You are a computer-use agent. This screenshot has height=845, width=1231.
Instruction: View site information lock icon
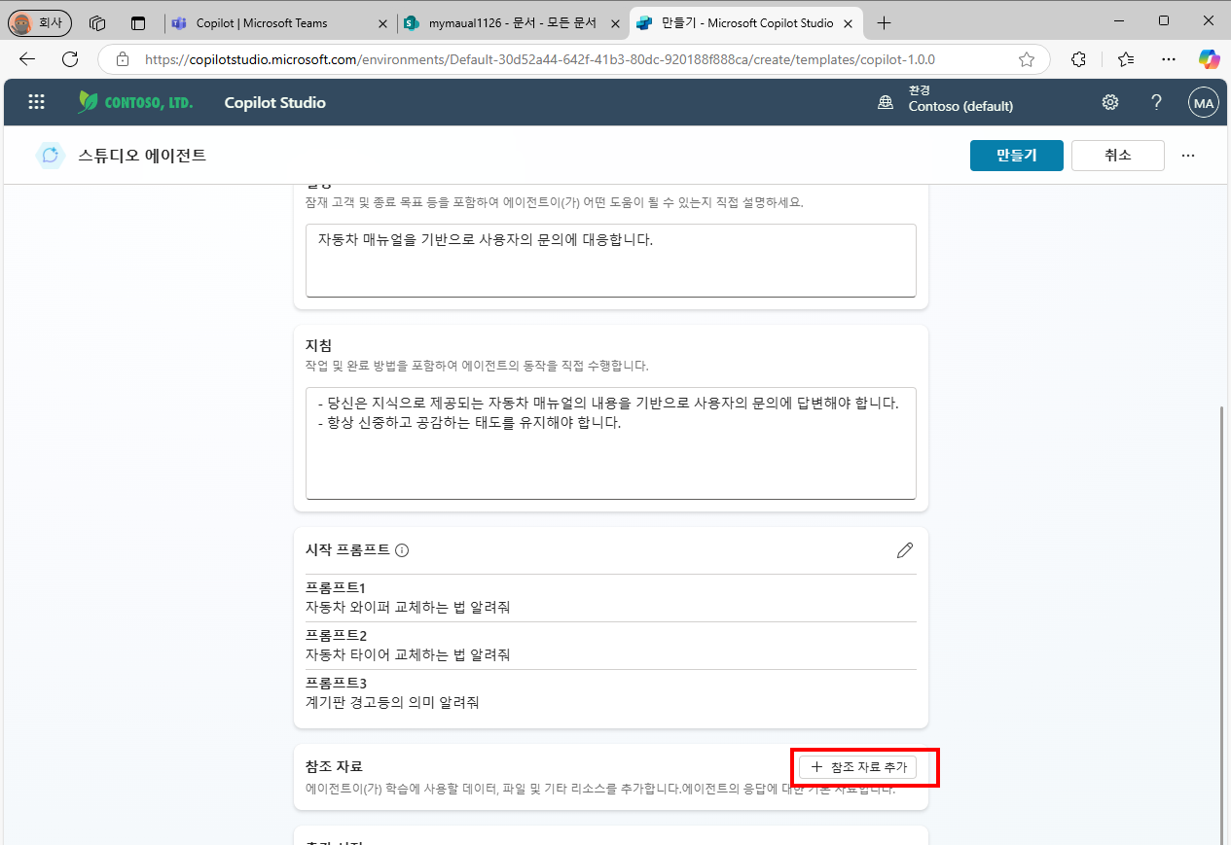[123, 59]
